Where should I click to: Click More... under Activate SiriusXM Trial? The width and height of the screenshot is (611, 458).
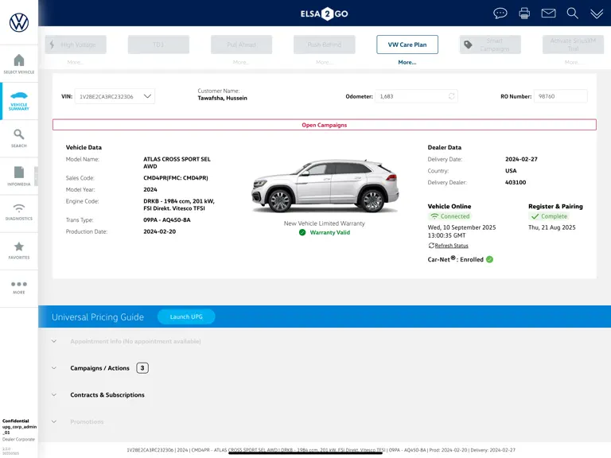click(x=573, y=62)
